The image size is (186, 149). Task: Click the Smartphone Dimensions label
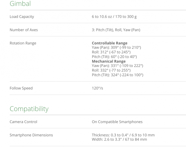[31, 135]
